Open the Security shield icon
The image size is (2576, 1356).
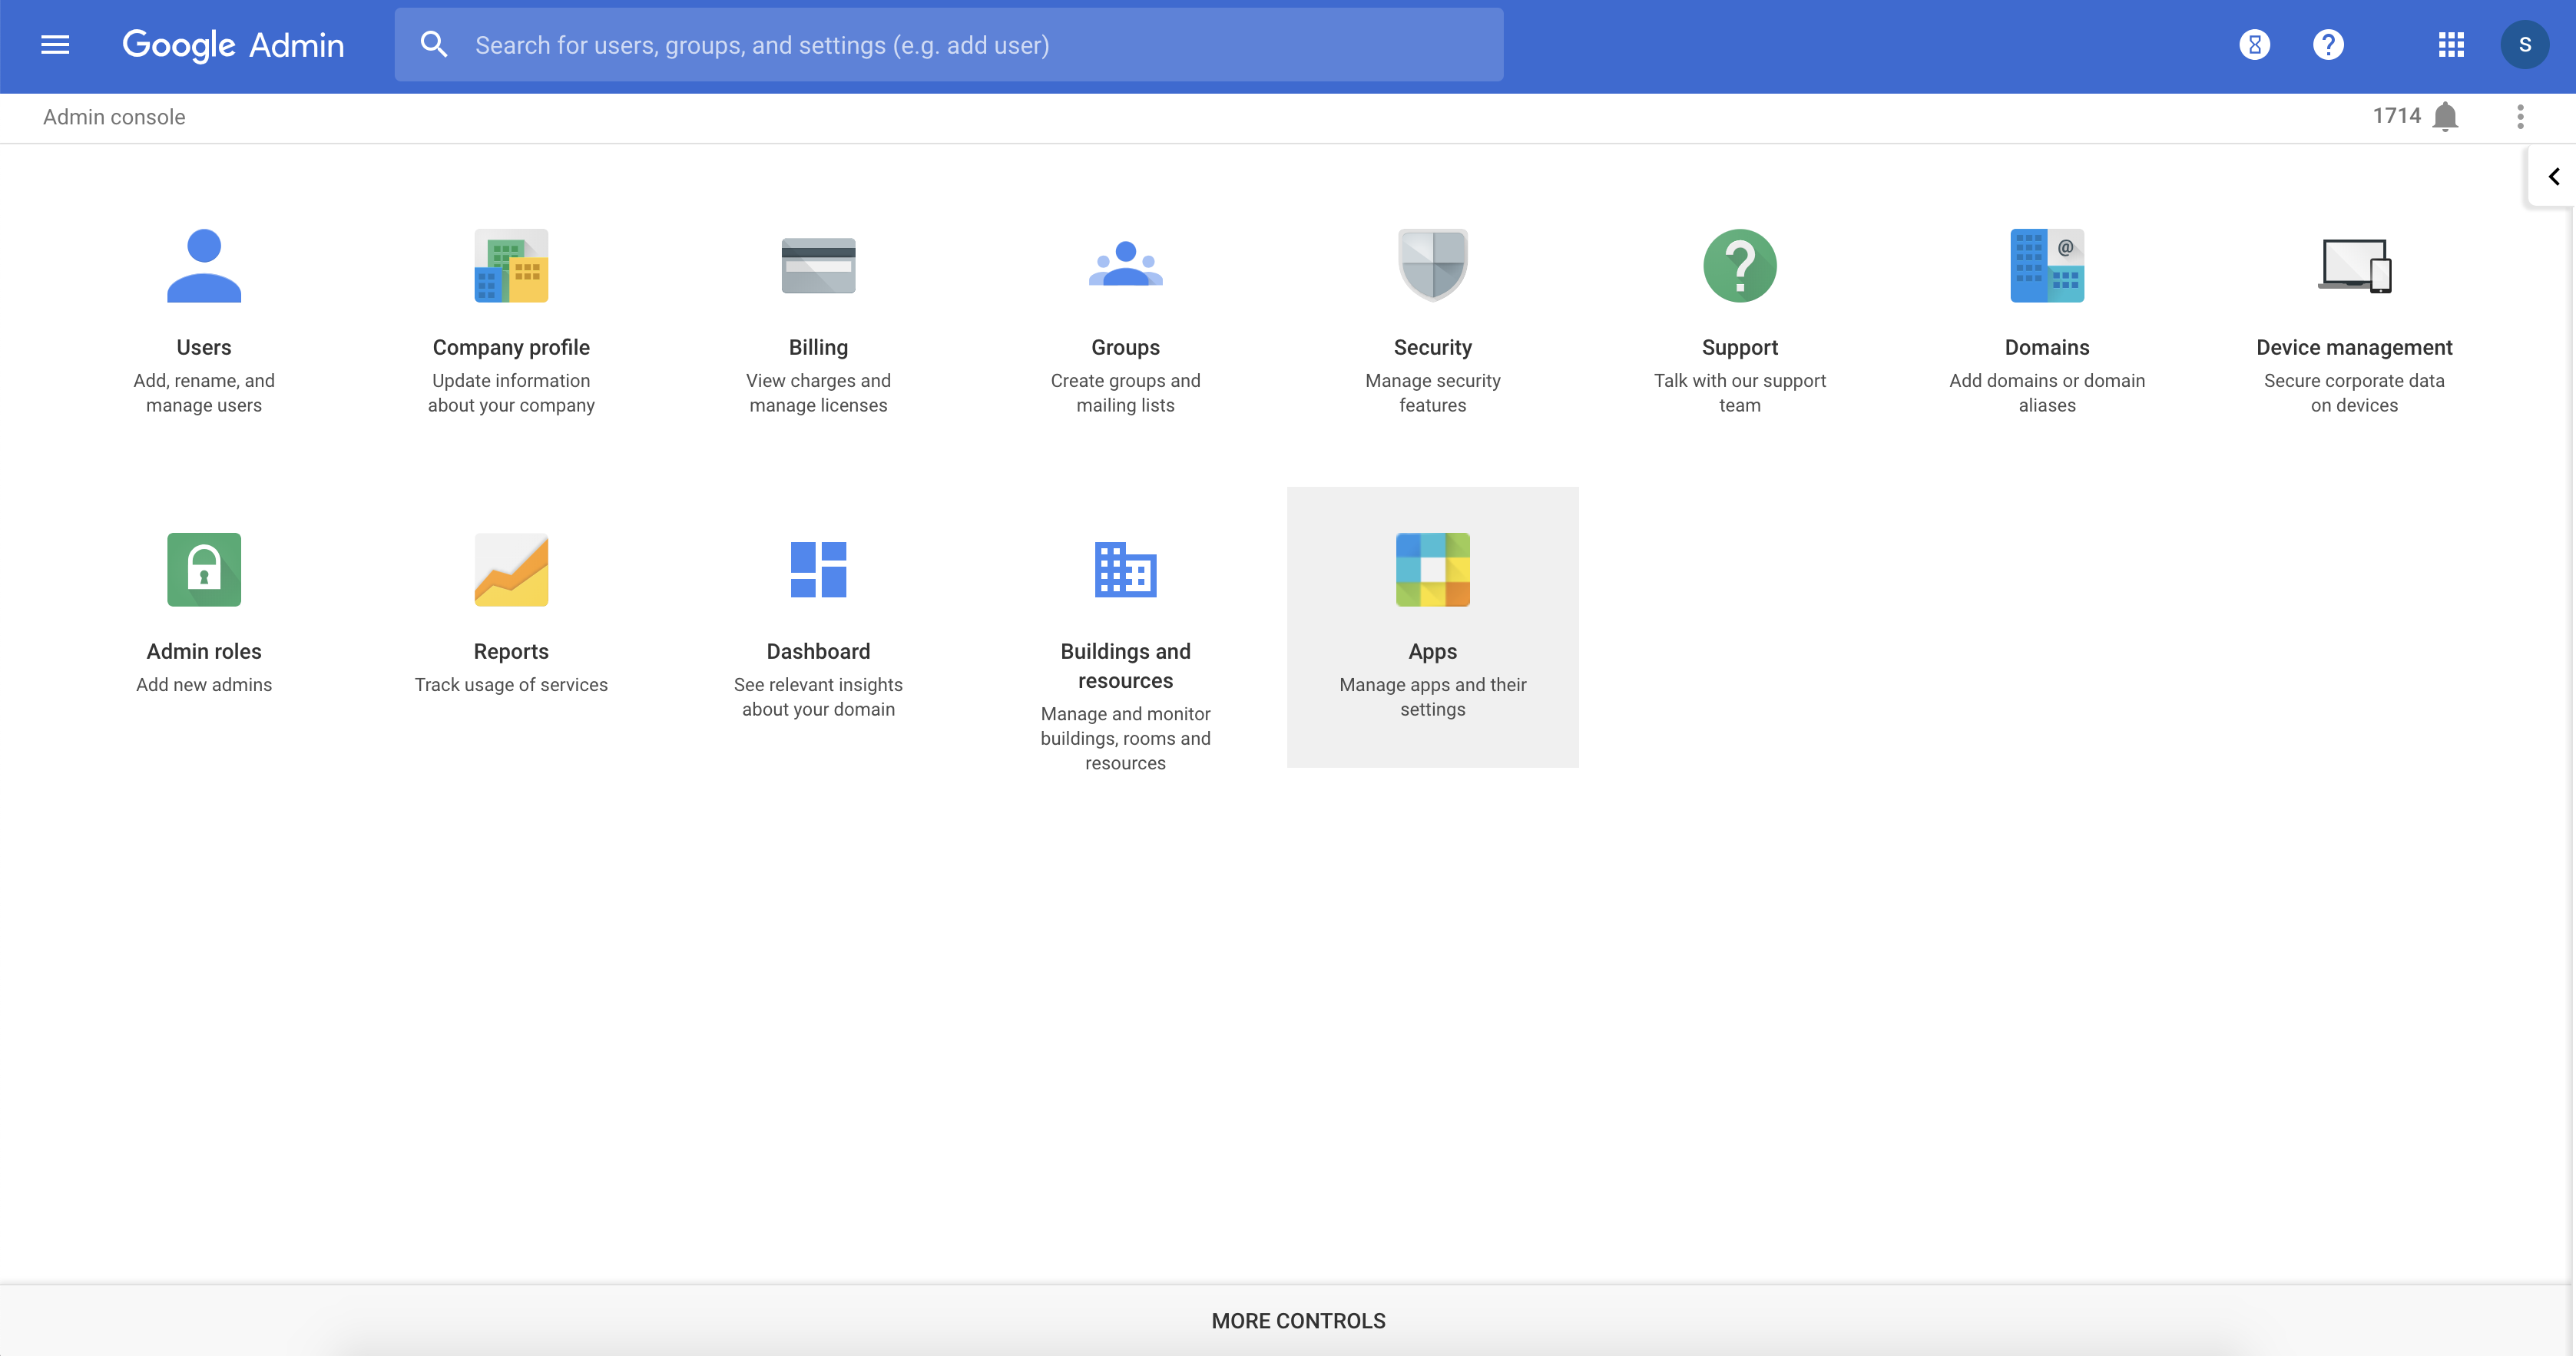point(1432,266)
